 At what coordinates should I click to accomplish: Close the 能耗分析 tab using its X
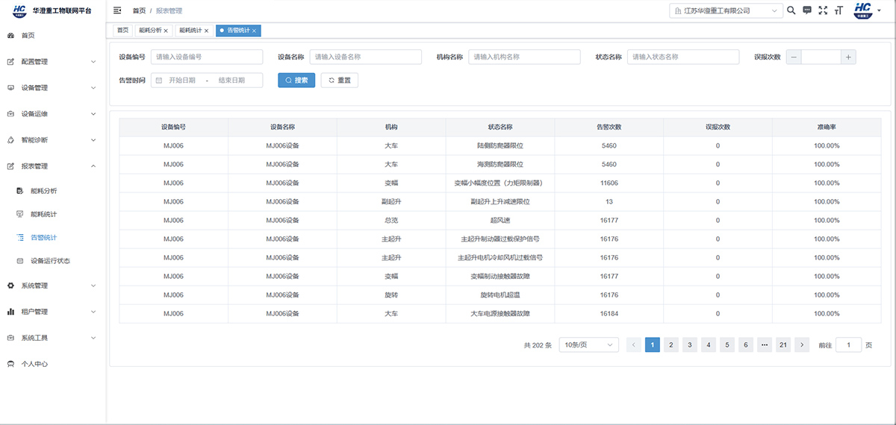[166, 31]
